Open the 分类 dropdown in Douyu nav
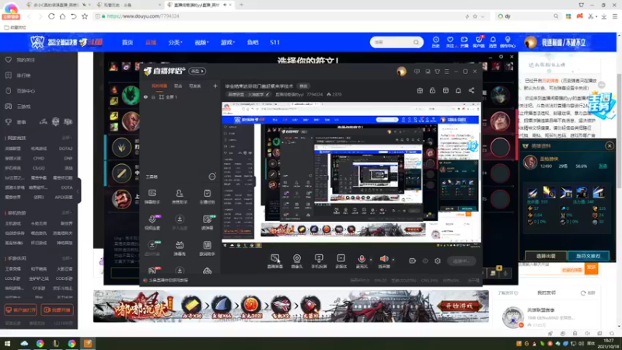622x350 pixels. point(175,43)
